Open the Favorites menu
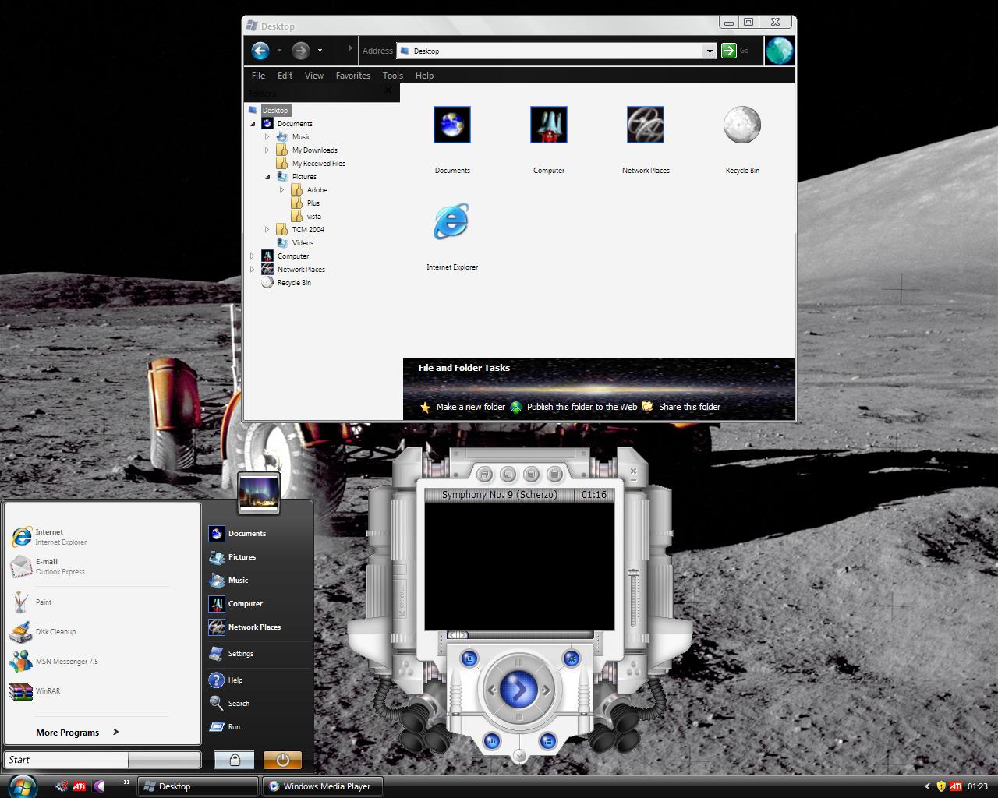The image size is (998, 798). click(352, 76)
